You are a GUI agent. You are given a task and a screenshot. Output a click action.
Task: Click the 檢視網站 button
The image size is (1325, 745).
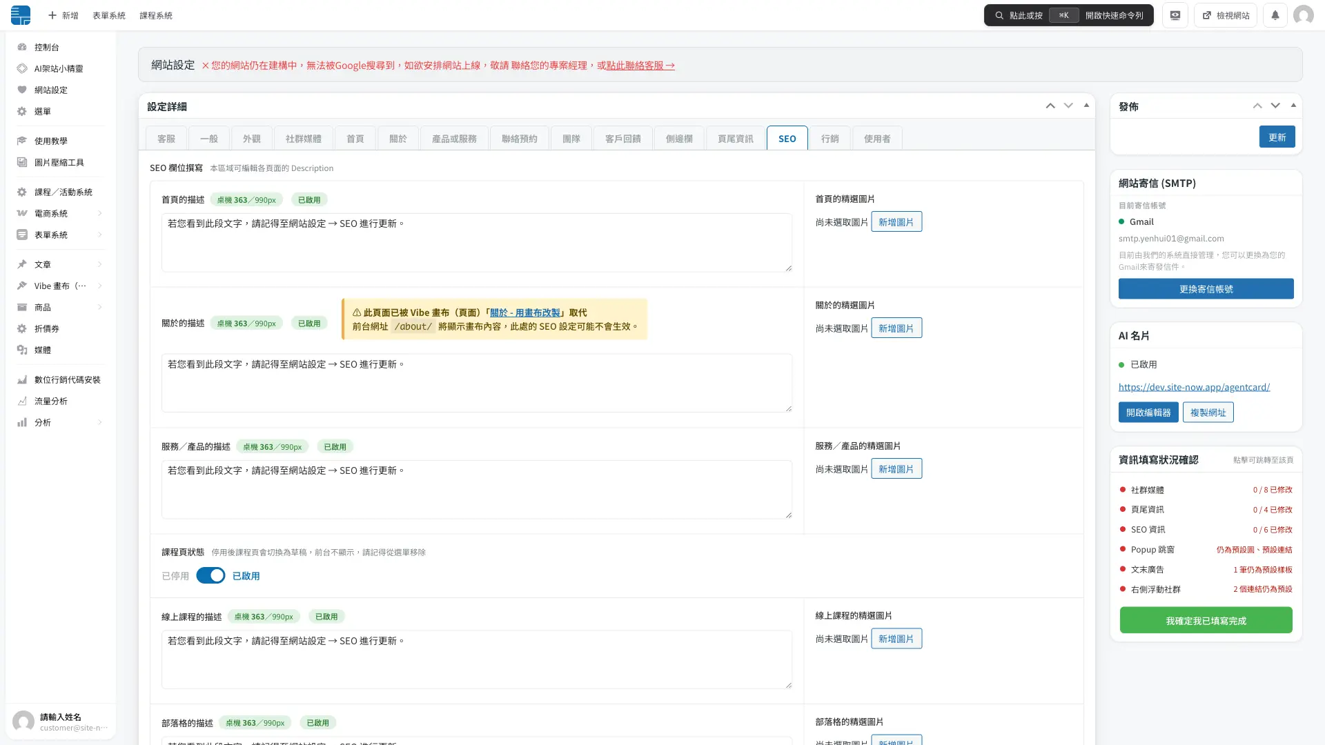[x=1225, y=15]
